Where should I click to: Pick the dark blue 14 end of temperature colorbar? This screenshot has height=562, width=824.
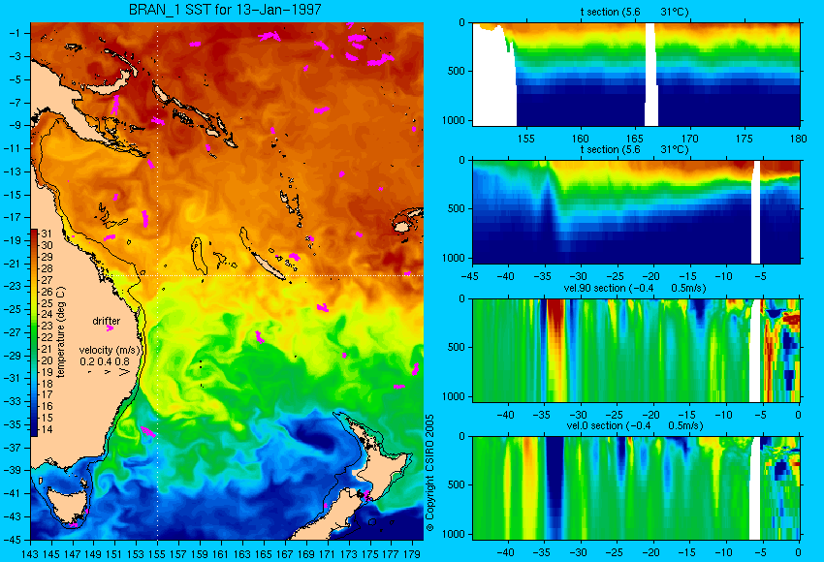click(x=34, y=432)
